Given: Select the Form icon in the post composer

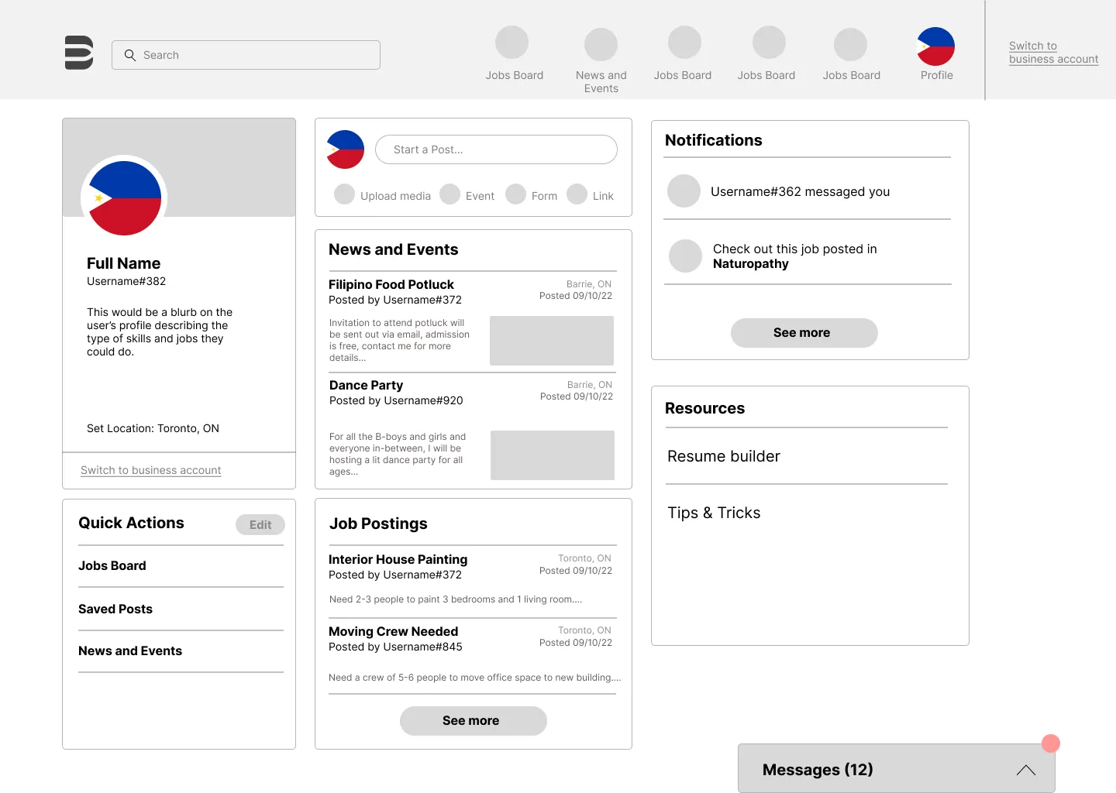Looking at the screenshot, I should pos(516,194).
